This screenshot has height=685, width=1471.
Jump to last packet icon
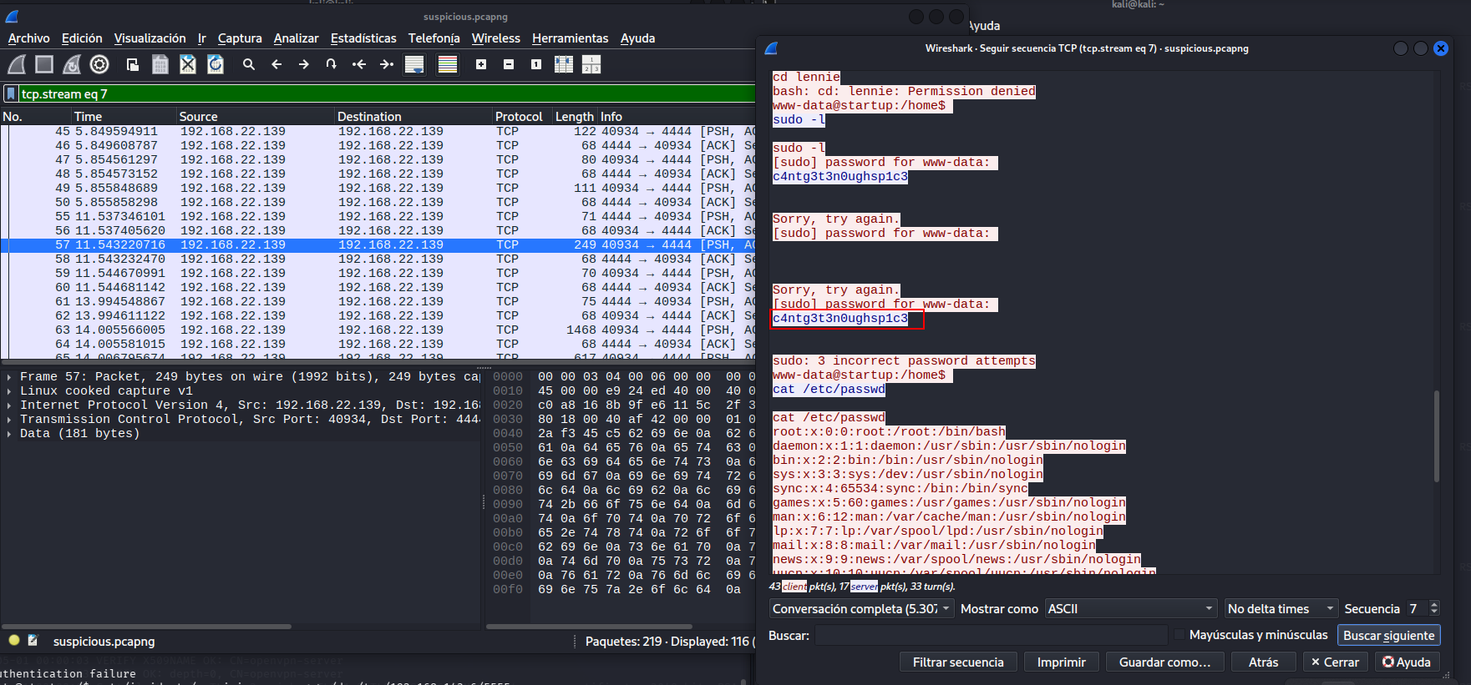[387, 64]
